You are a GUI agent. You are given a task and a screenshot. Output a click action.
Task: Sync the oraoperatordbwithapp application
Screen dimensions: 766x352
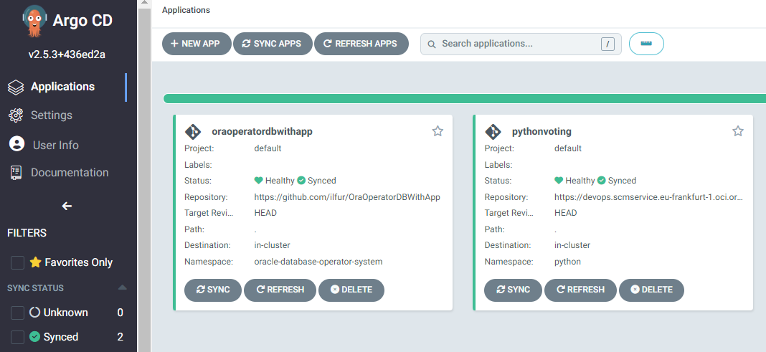[213, 290]
